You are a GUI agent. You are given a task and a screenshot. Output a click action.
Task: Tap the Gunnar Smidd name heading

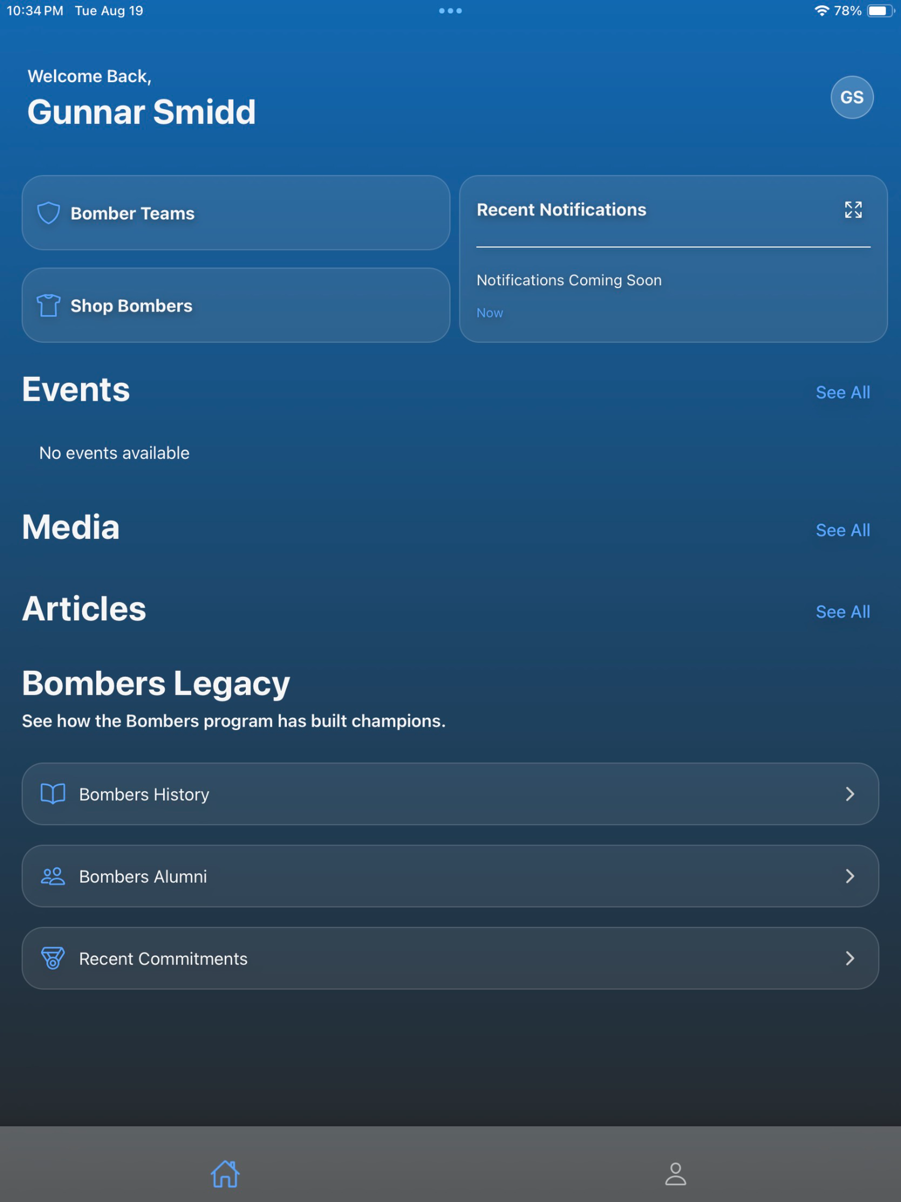(141, 112)
